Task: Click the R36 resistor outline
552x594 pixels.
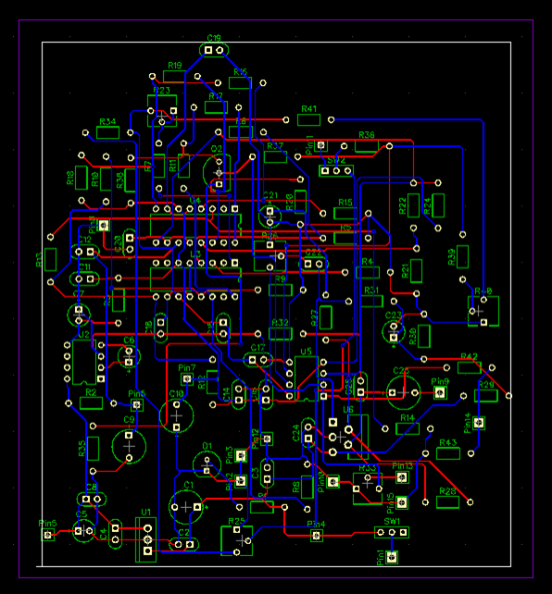Action: point(367,146)
